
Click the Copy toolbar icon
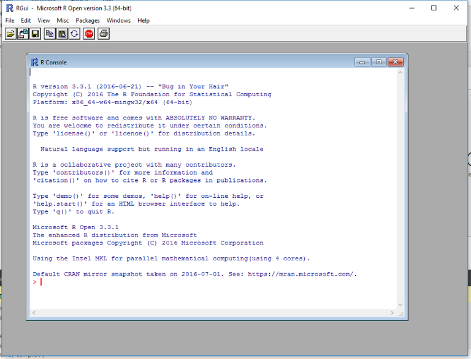pos(50,34)
